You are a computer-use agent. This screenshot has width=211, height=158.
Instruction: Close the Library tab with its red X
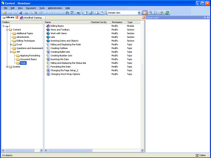[x=17, y=17]
